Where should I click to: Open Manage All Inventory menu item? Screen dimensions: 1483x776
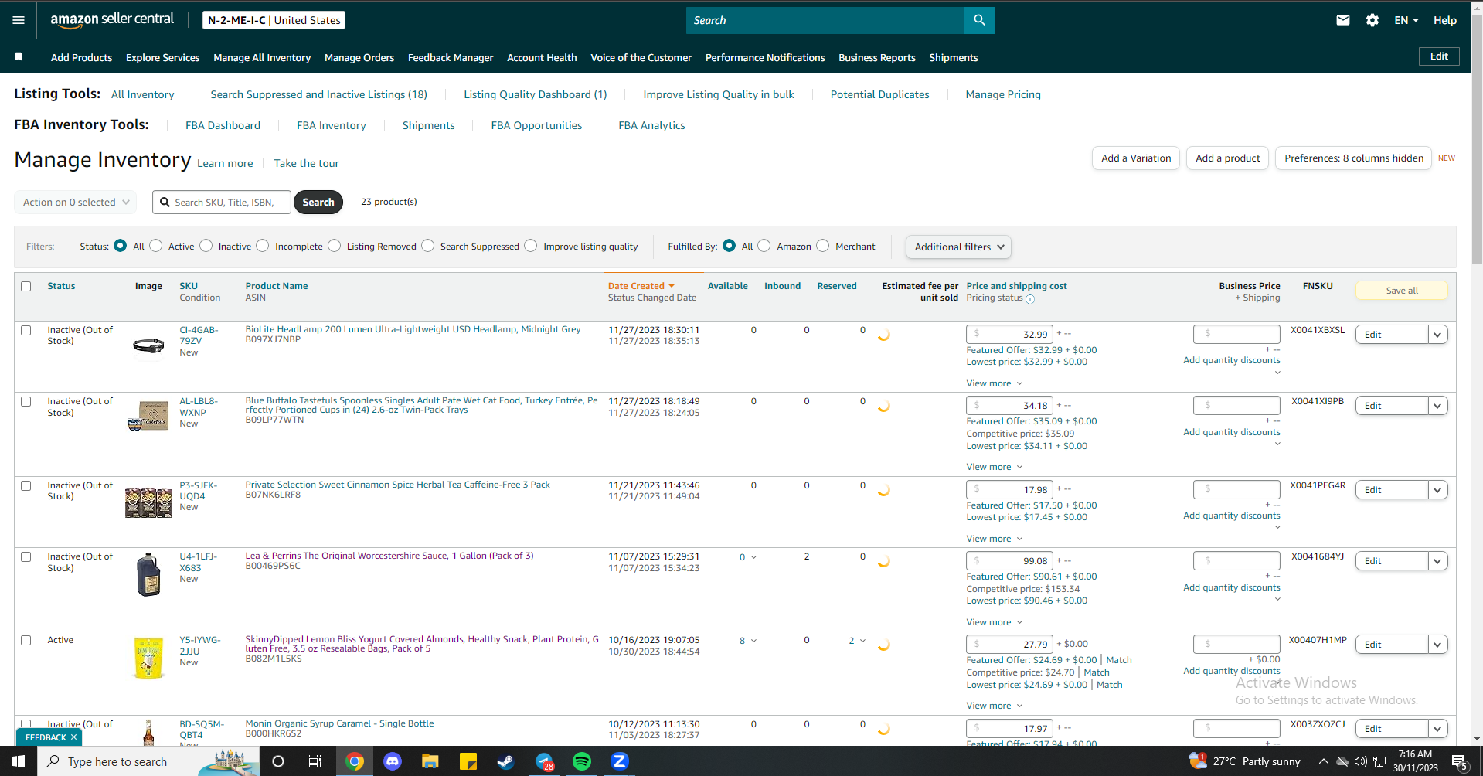point(262,57)
